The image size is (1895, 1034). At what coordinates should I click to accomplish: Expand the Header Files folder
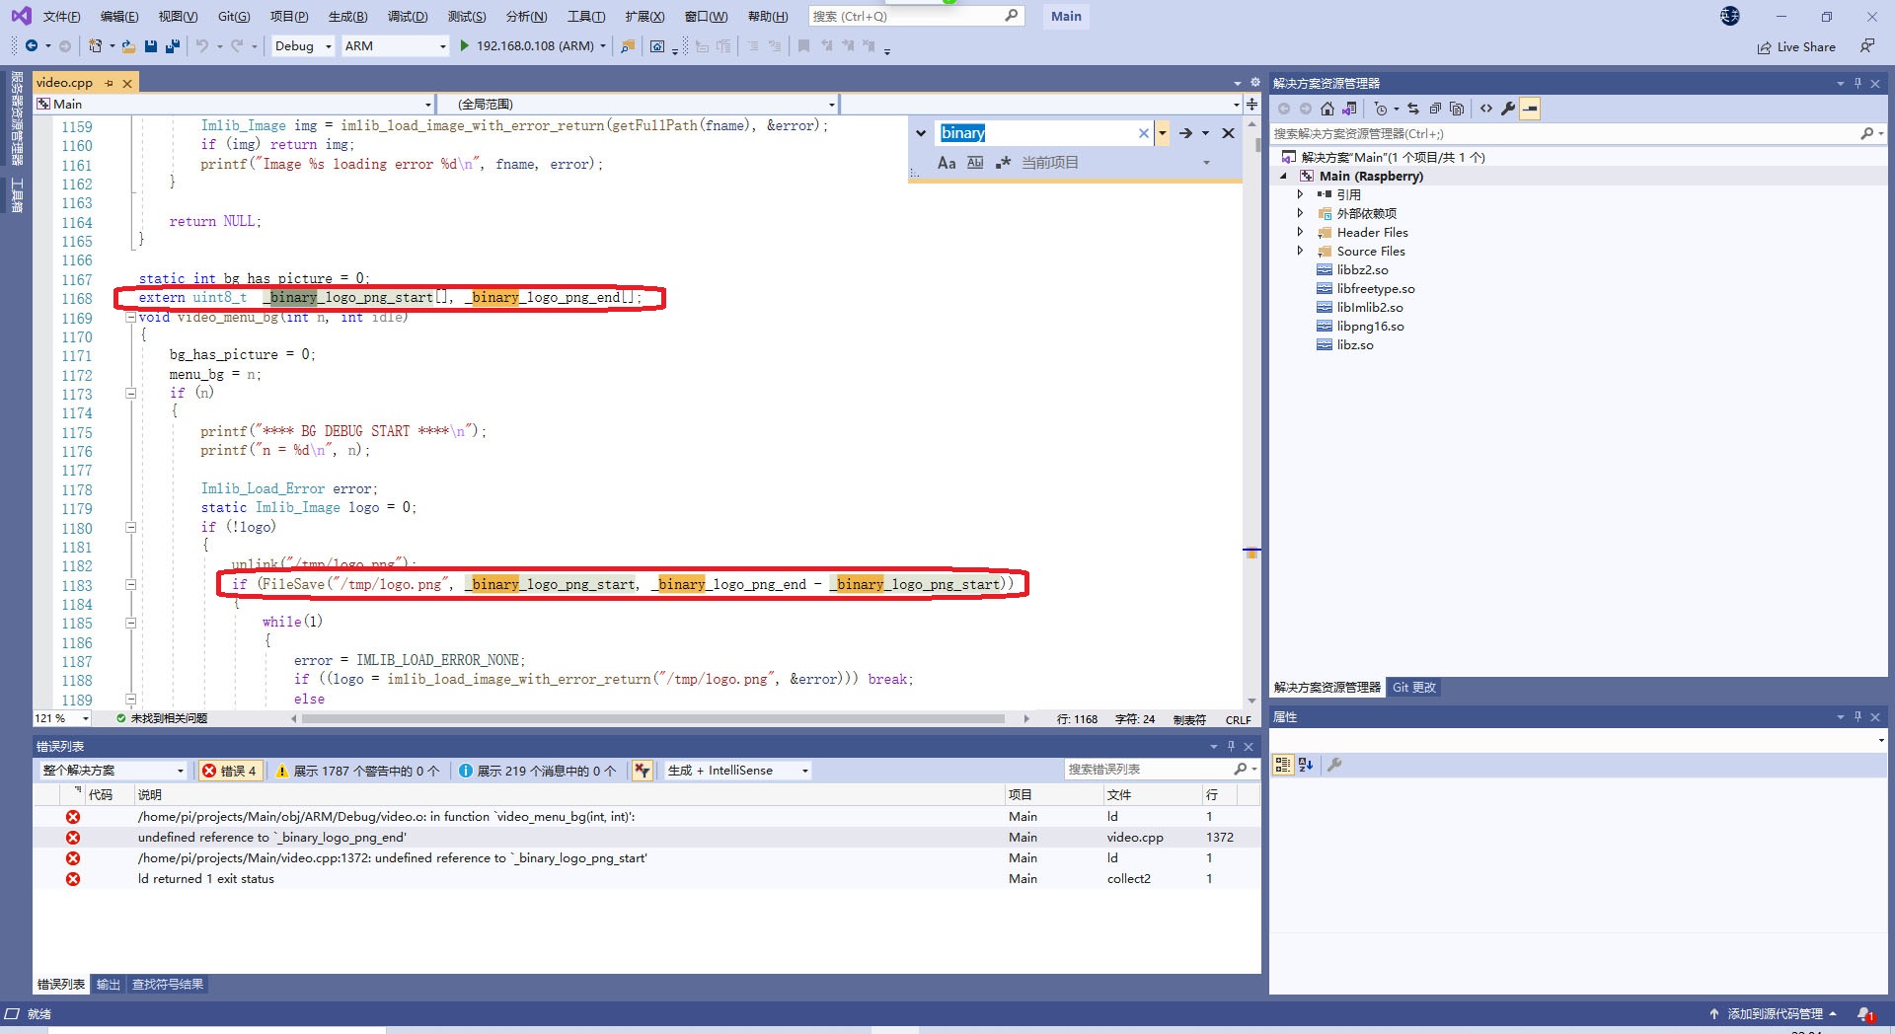point(1300,232)
